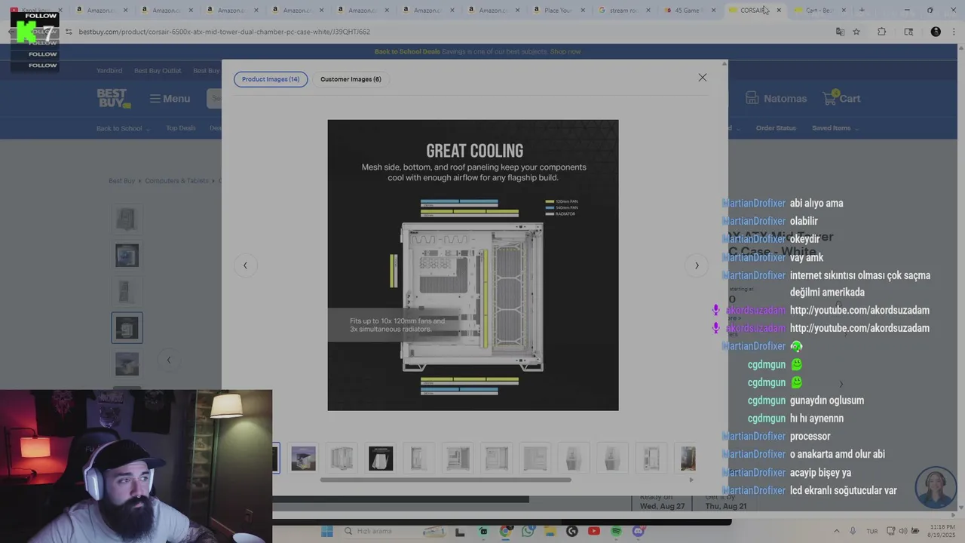Open the Top Deals link

(x=181, y=128)
